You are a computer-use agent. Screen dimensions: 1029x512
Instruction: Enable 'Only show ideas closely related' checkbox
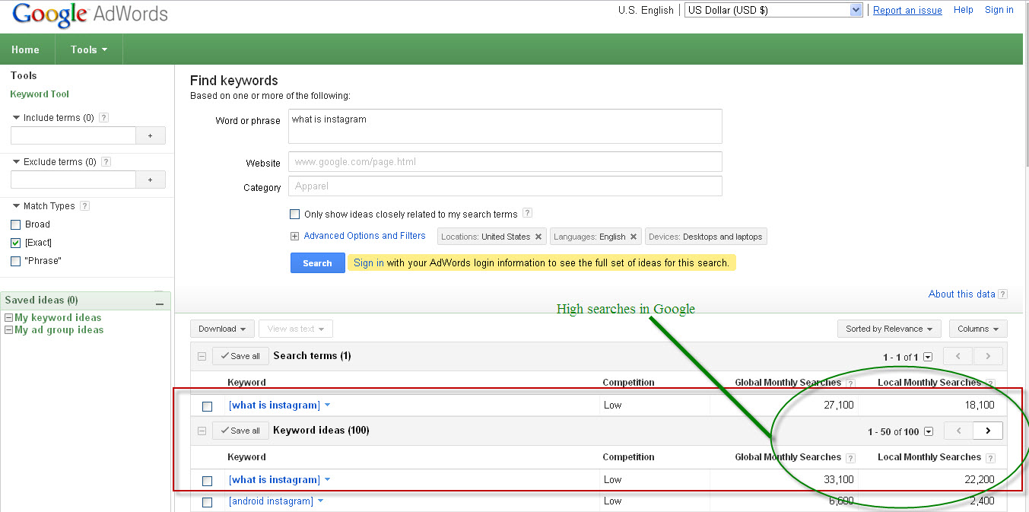tap(295, 215)
